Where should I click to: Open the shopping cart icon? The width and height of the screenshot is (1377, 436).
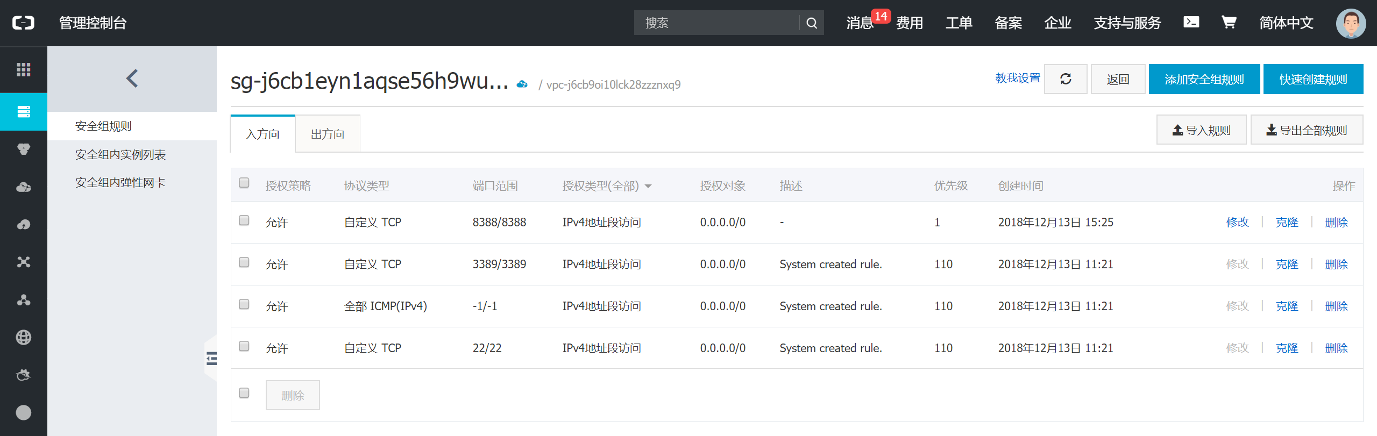(x=1229, y=22)
